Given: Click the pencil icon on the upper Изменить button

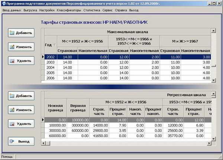Looking at the screenshot, I should coord(12,47).
